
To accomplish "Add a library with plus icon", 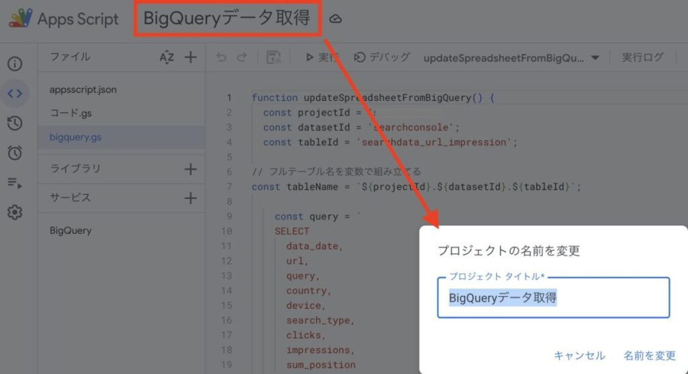I will 190,170.
